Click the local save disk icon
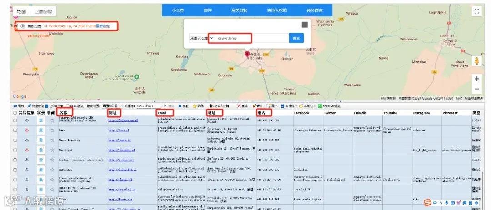The width and height of the screenshot is (491, 210). click(282, 106)
